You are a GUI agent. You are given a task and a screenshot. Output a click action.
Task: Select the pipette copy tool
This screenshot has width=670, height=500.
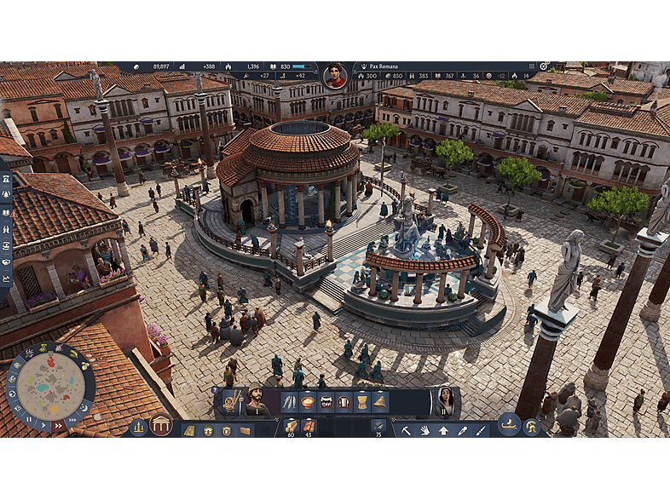(462, 431)
